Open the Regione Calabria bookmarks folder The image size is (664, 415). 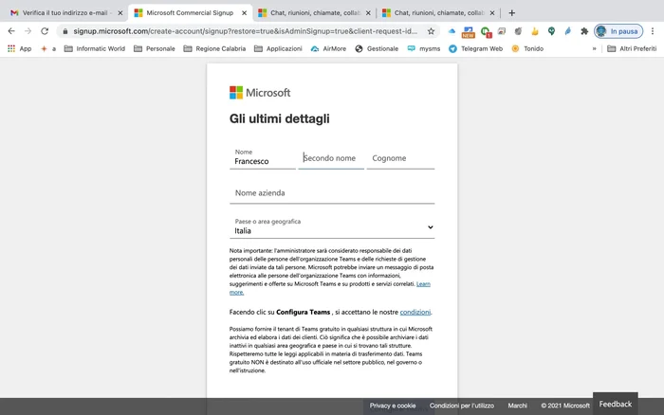pyautogui.click(x=215, y=48)
